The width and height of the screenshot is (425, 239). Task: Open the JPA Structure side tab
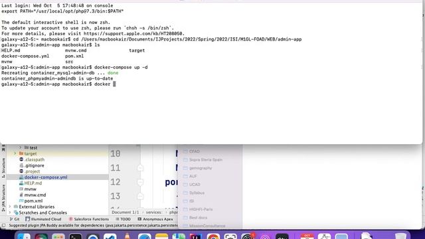click(3, 198)
